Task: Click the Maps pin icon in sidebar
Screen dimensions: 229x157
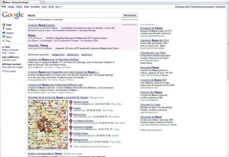Action: point(4,29)
